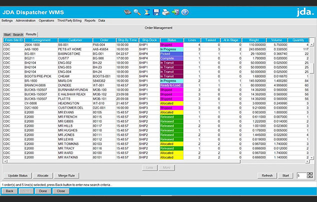Click the exit door icon with green arrow
The width and height of the screenshot is (317, 202).
click(x=176, y=12)
